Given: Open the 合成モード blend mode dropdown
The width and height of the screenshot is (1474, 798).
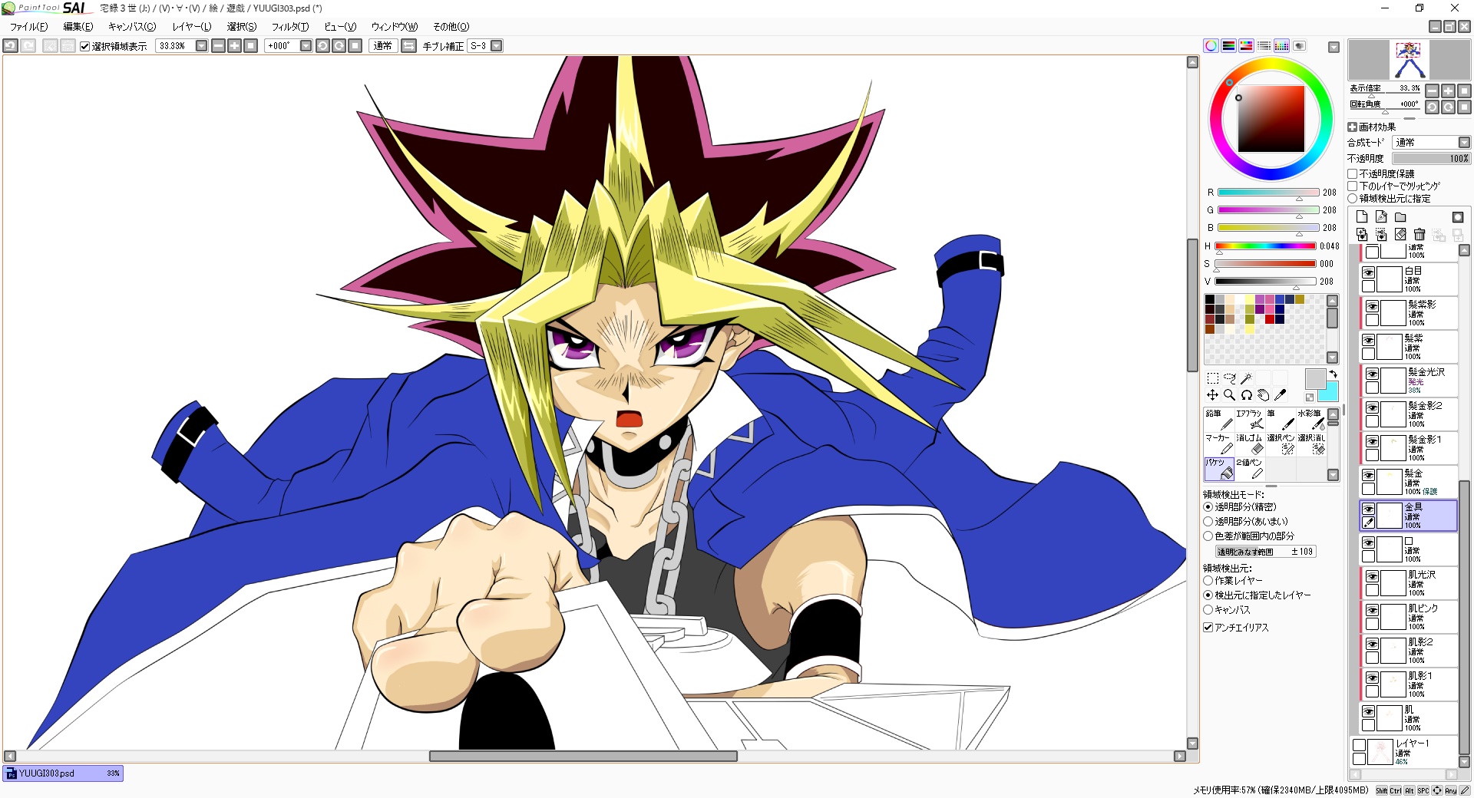Looking at the screenshot, I should click(1464, 143).
